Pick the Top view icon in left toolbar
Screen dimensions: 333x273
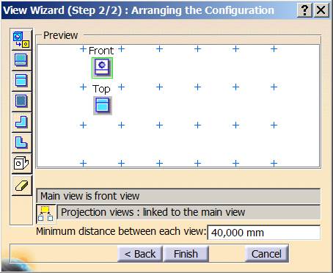(x=21, y=81)
